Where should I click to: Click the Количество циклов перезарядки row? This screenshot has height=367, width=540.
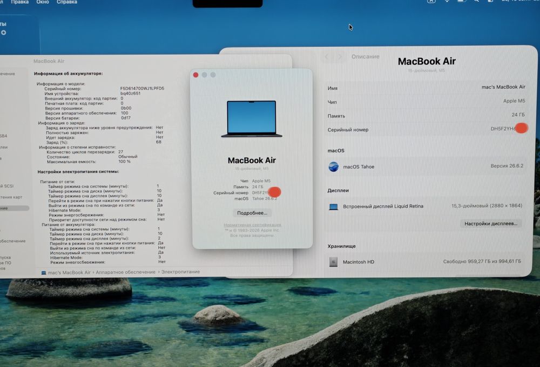[x=85, y=152]
